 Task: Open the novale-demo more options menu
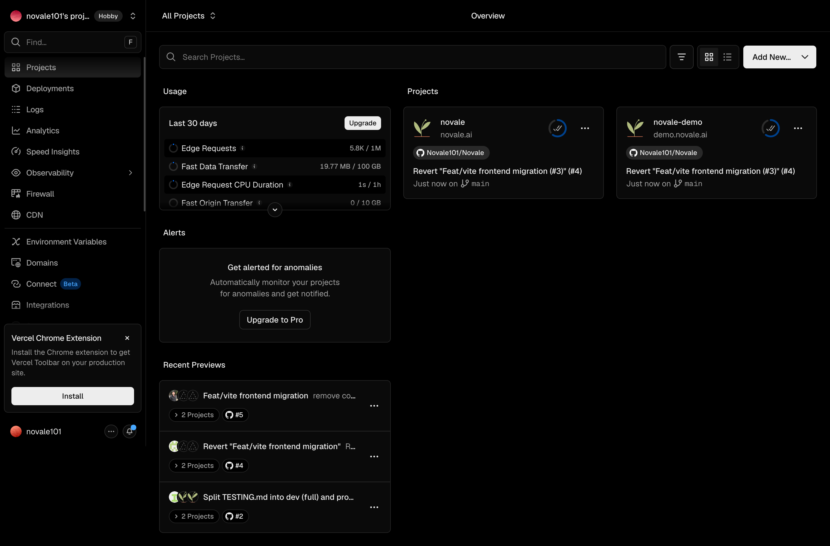[x=798, y=128]
